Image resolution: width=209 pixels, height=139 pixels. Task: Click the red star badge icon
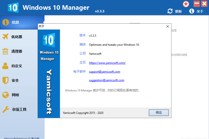[186, 4]
